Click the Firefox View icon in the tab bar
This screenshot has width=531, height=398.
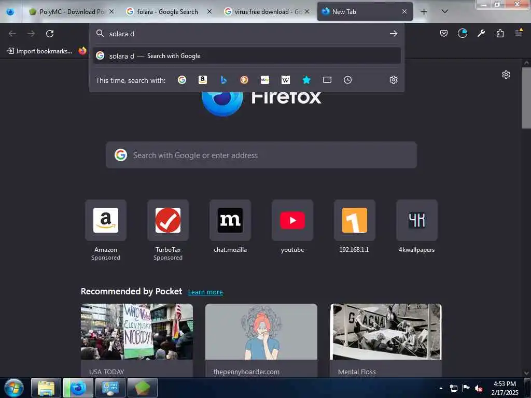pyautogui.click(x=10, y=12)
